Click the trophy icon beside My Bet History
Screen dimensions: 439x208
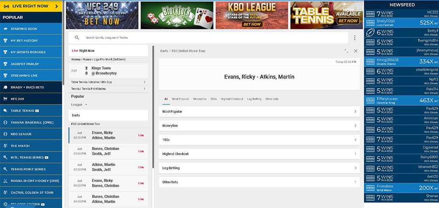(x=5, y=41)
